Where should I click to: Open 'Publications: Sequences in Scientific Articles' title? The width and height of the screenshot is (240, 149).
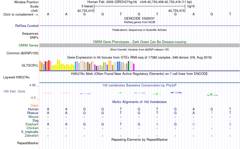point(139,30)
